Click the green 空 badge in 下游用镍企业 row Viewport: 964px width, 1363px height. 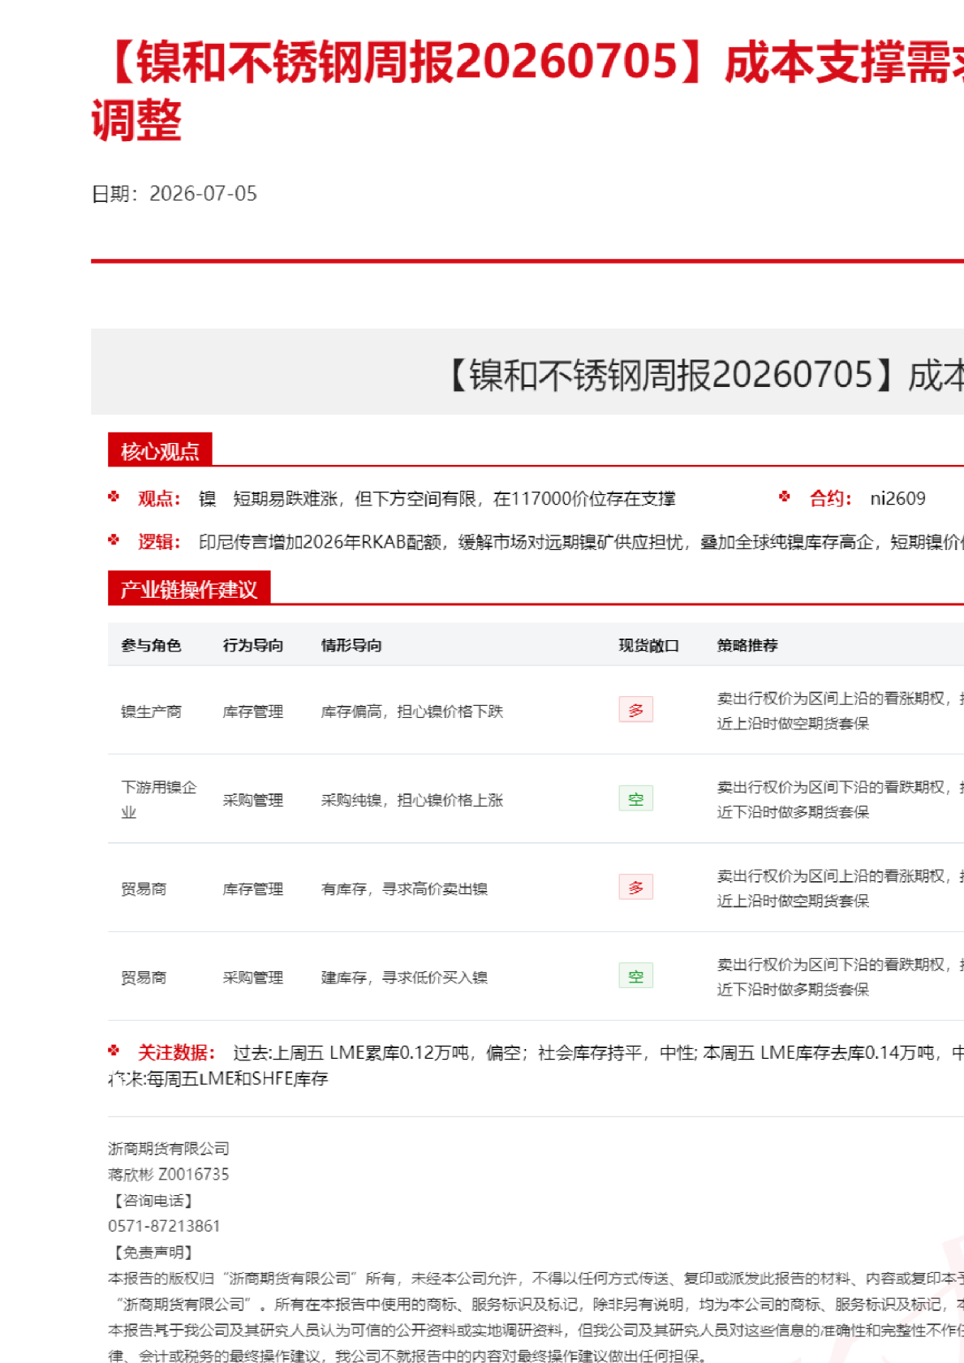635,798
